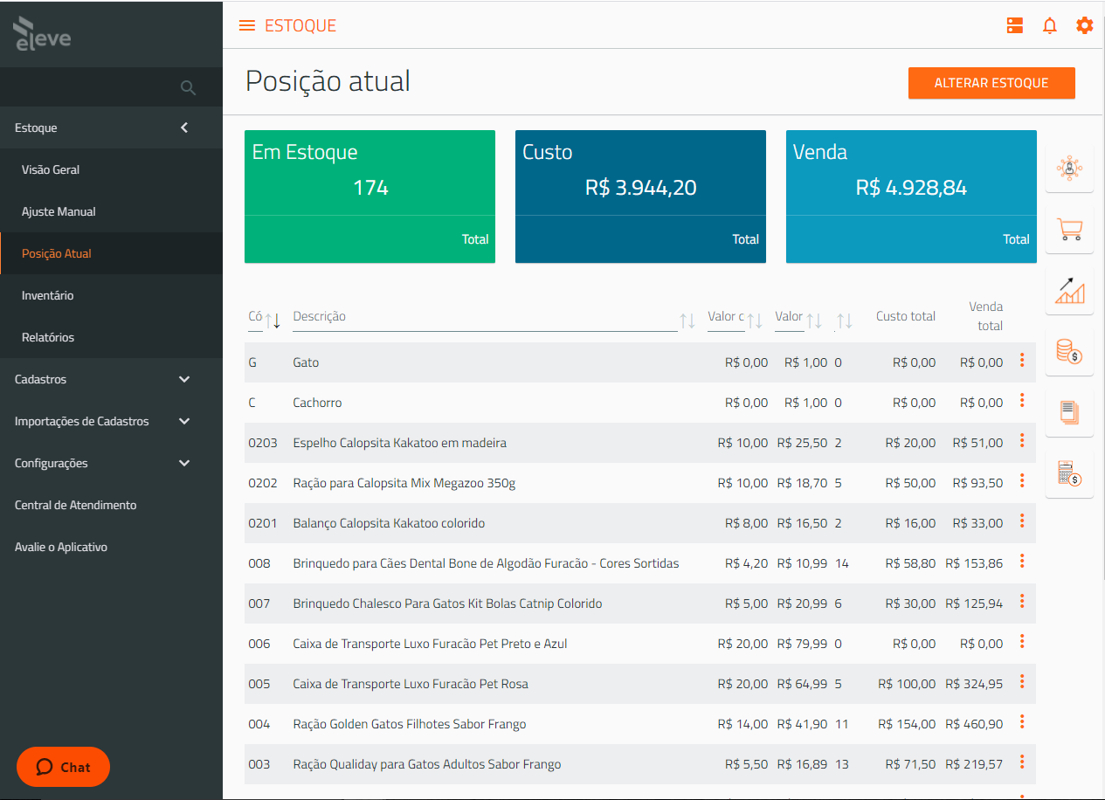Image resolution: width=1105 pixels, height=800 pixels.
Task: Open the shopping cart shortcut
Action: pyautogui.click(x=1069, y=230)
